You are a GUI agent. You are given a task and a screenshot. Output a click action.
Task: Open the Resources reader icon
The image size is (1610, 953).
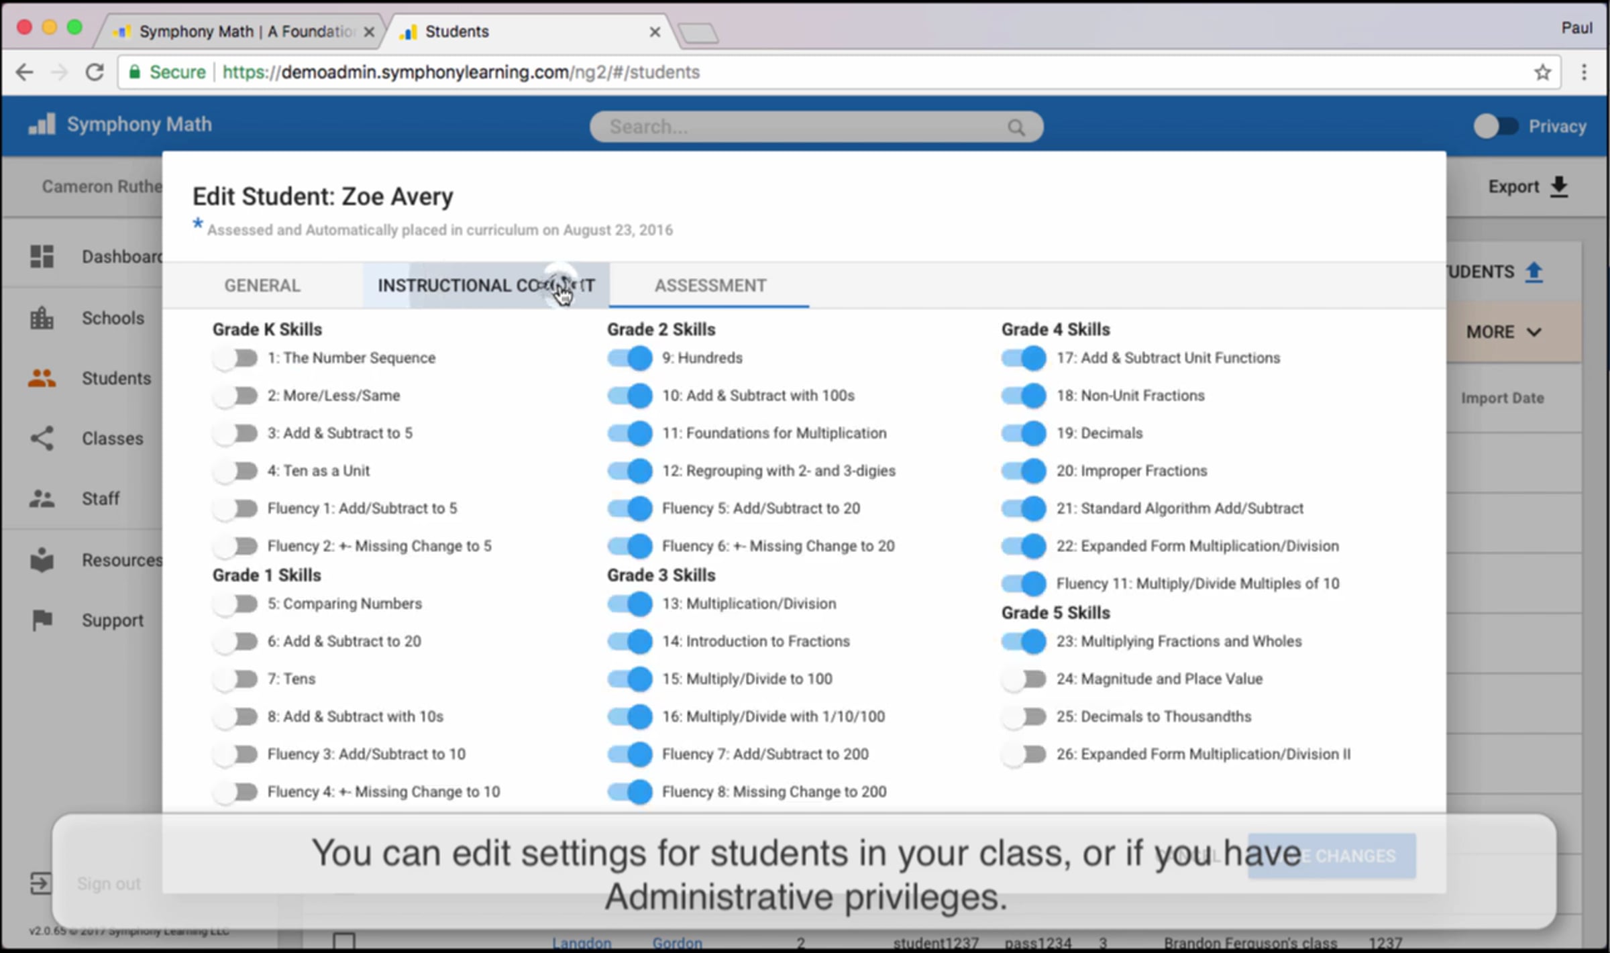[42, 560]
